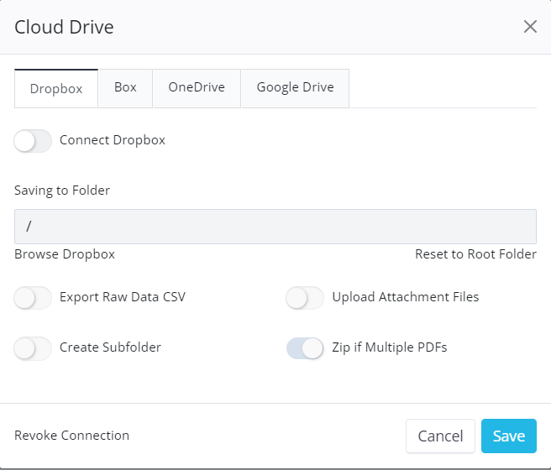Disable the Zip if Multiple PDFs switch

pos(305,347)
